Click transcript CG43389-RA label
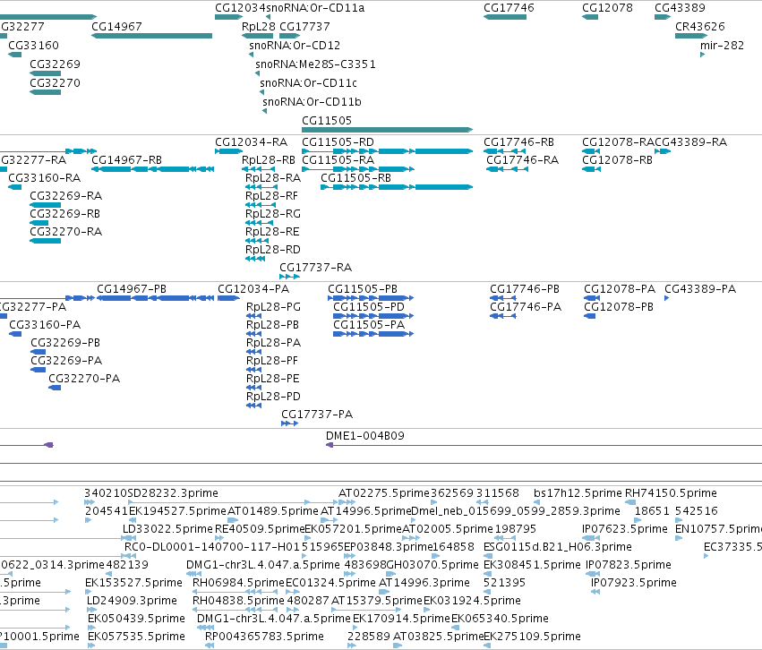The height and width of the screenshot is (650, 762). point(690,142)
